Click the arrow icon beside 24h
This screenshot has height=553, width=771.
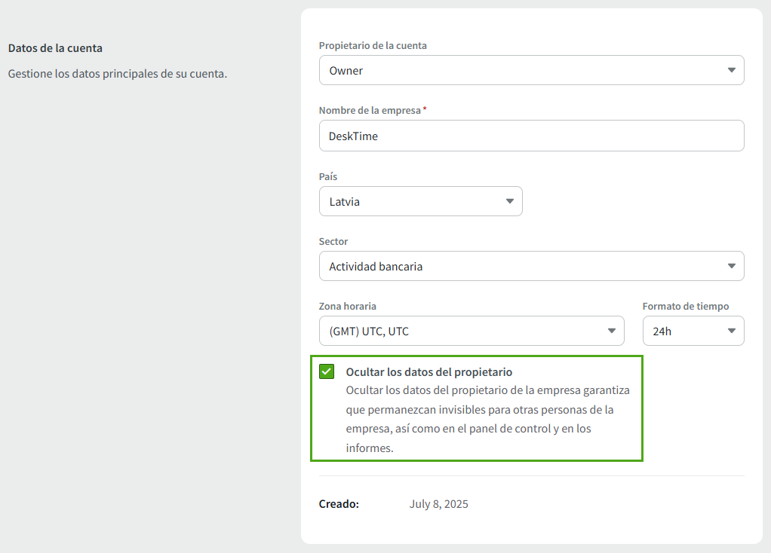pos(731,331)
